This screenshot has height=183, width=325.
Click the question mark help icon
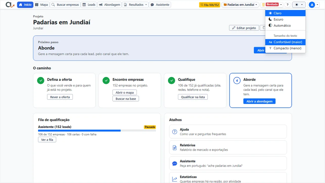tap(287, 5)
